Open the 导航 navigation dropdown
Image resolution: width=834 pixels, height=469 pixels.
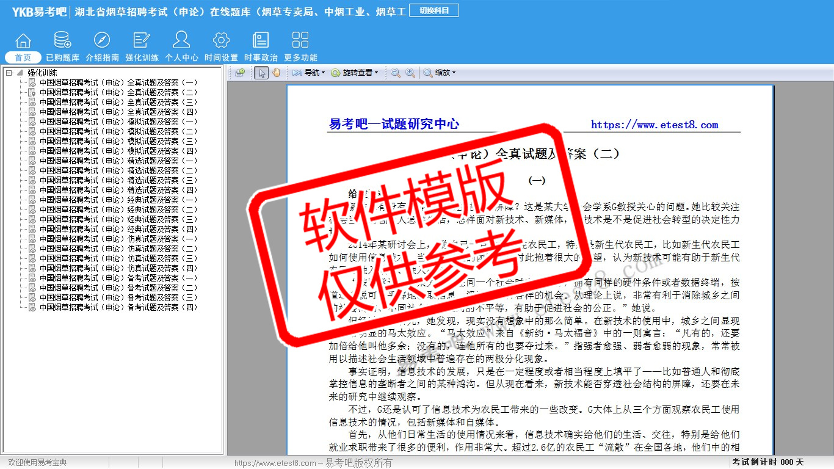(x=309, y=73)
